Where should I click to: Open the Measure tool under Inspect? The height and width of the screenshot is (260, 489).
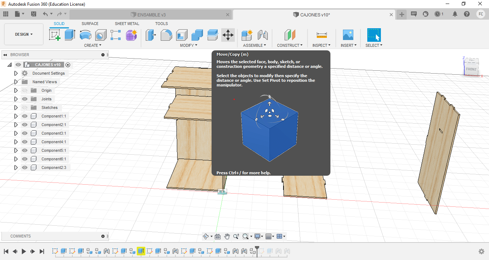pos(321,35)
